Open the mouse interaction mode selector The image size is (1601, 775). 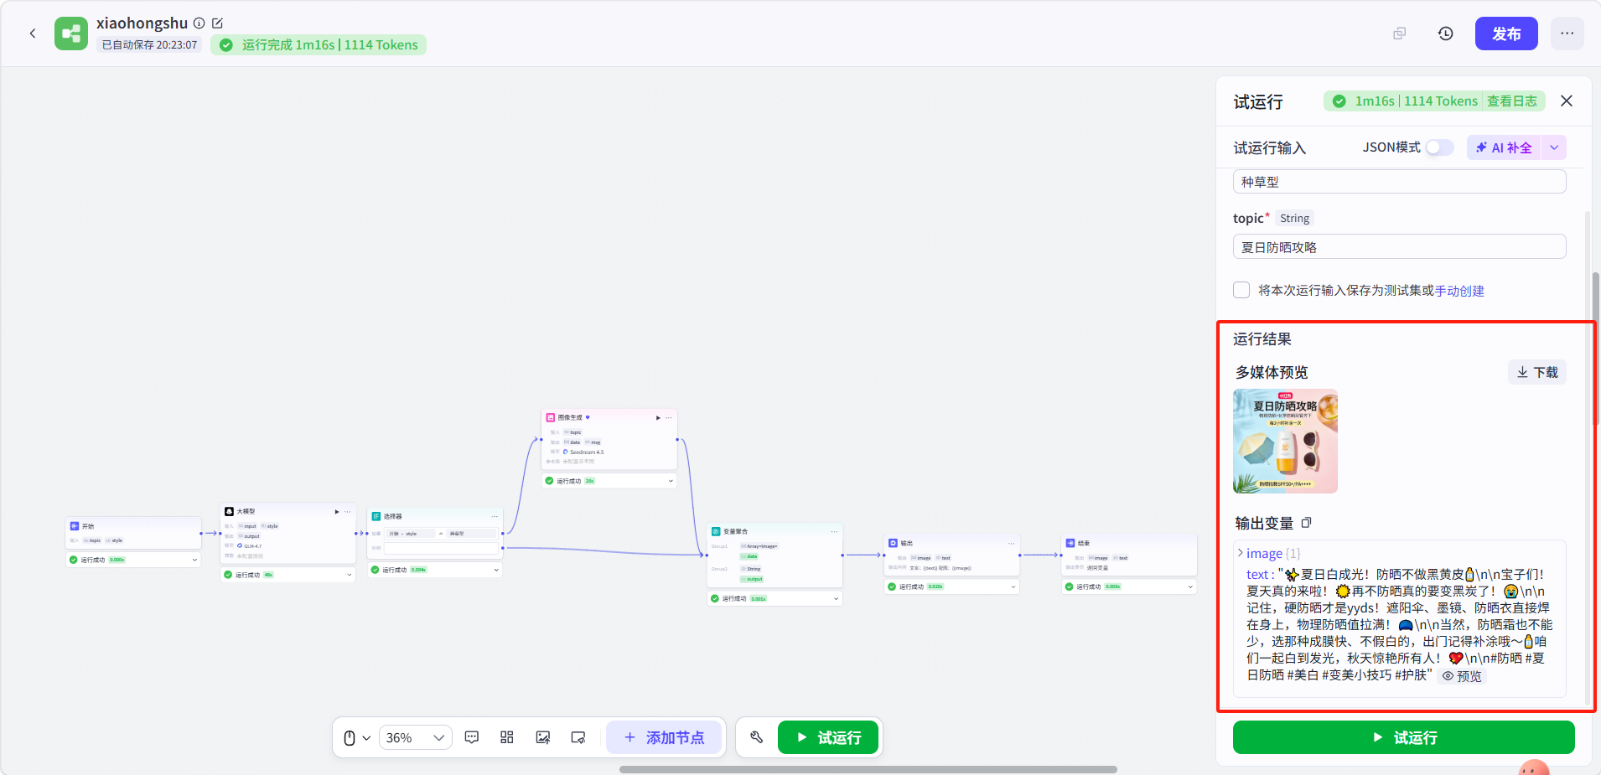[356, 737]
